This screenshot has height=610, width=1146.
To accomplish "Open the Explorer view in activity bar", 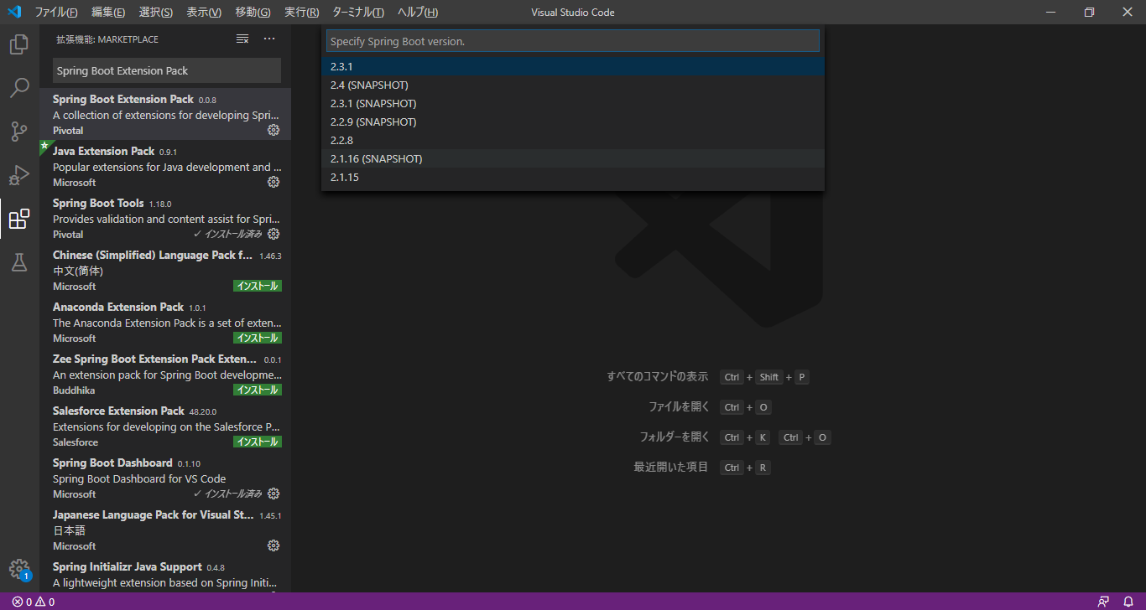I will (19, 44).
